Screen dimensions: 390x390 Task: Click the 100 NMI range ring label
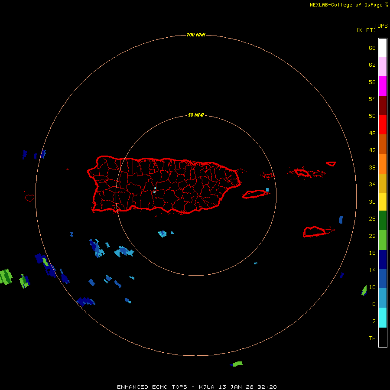(x=196, y=35)
